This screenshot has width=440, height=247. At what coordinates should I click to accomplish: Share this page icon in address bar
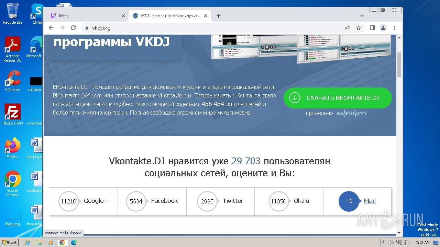(x=348, y=28)
